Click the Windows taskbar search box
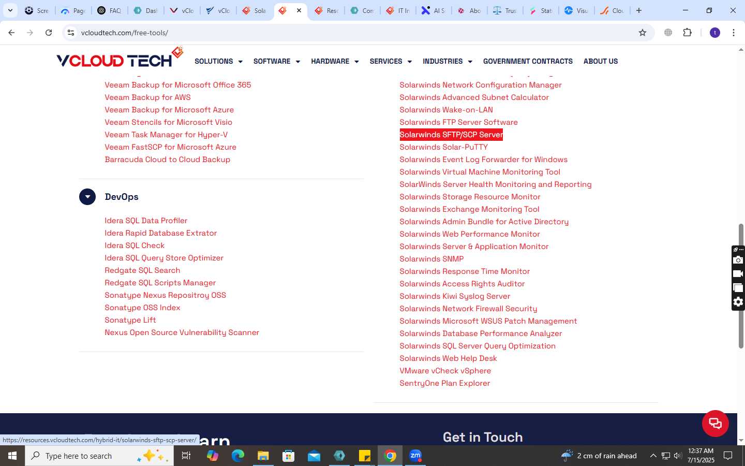The width and height of the screenshot is (745, 466). (99, 456)
